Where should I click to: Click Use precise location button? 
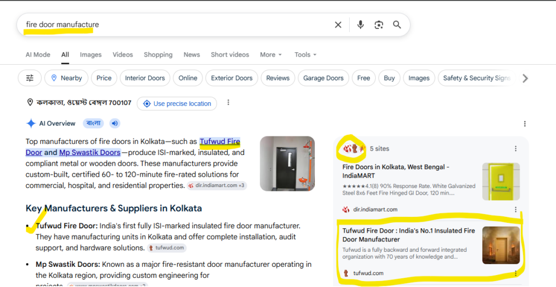point(177,104)
